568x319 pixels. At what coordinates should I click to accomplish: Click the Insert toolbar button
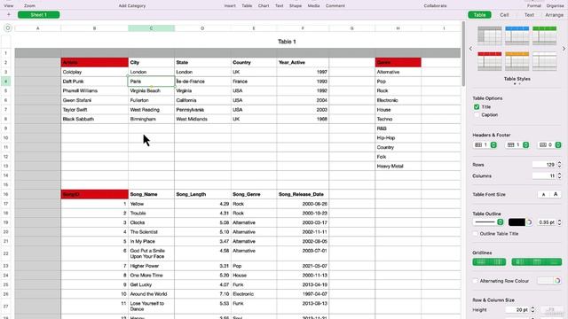point(230,6)
